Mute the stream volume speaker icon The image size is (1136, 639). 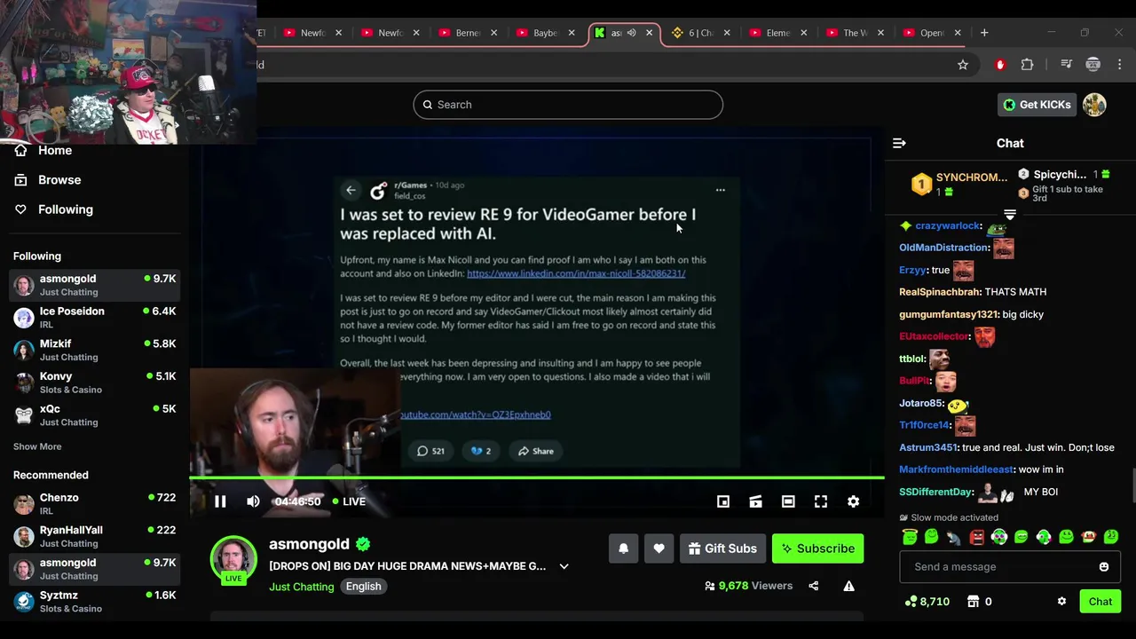click(x=253, y=501)
